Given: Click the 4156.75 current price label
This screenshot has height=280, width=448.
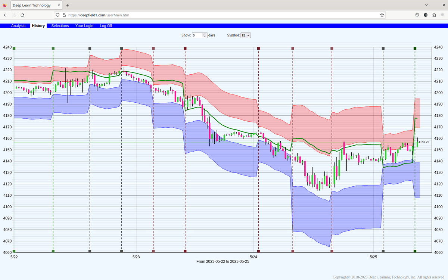Looking at the screenshot, I should tap(424, 142).
